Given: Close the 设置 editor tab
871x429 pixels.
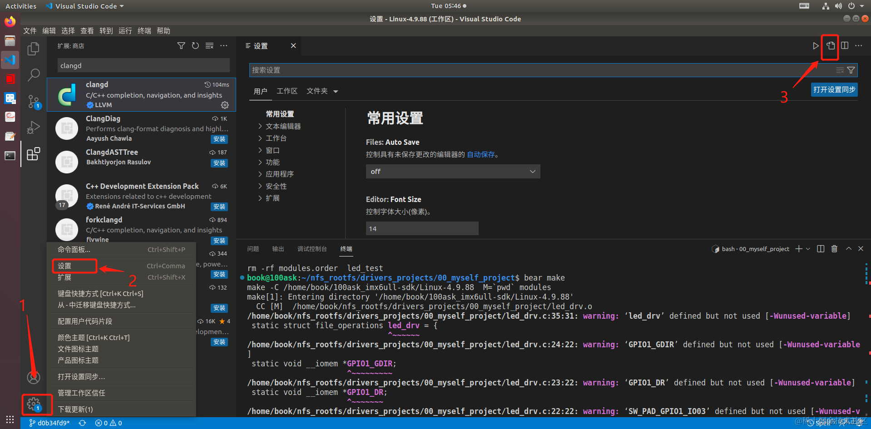Looking at the screenshot, I should pos(293,46).
